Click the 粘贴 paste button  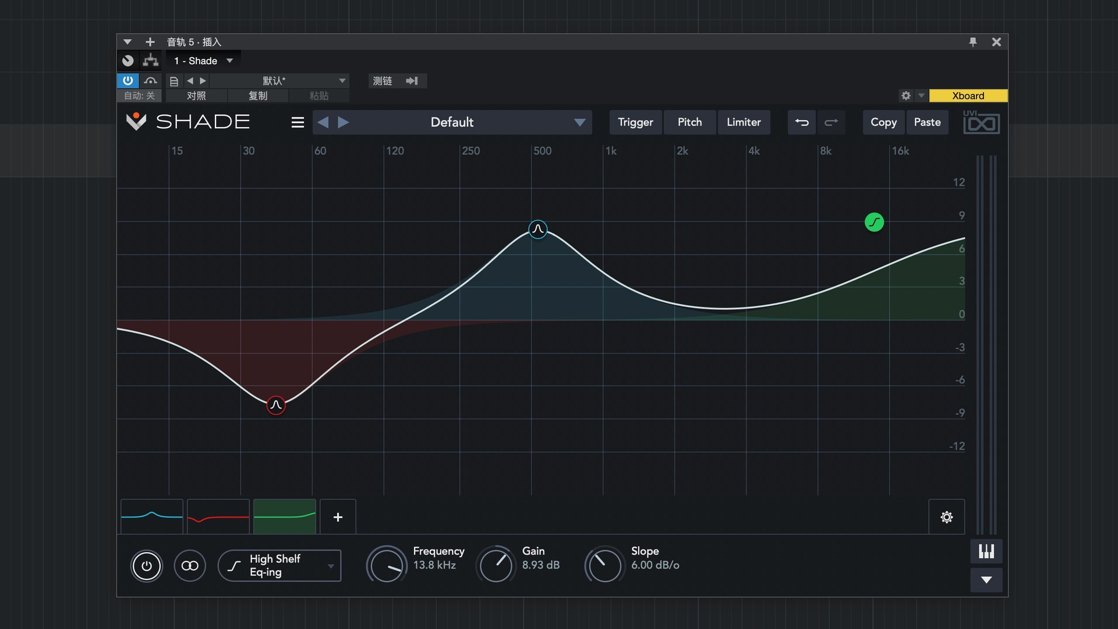(319, 96)
